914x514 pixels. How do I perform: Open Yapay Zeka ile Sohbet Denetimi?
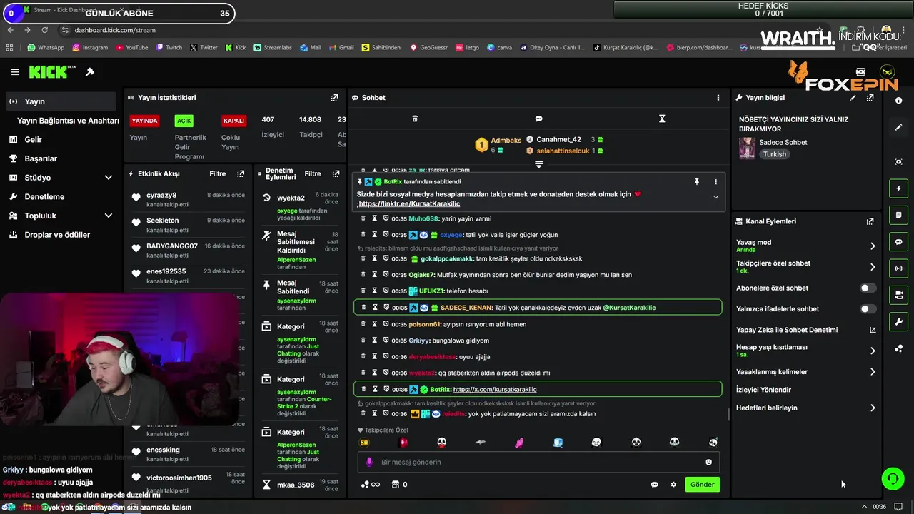pos(805,330)
